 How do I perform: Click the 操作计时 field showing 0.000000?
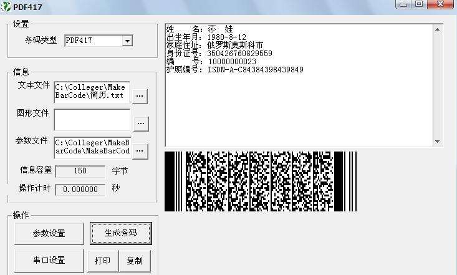pos(80,190)
